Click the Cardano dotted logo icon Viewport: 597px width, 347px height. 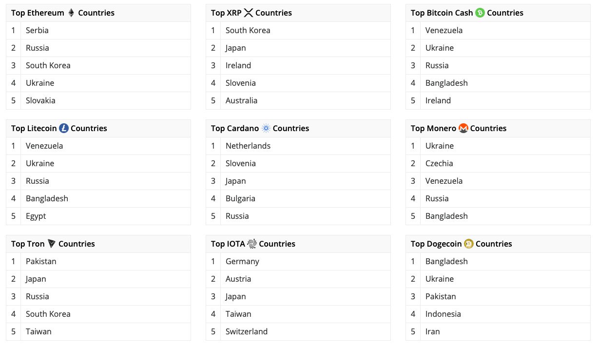tap(266, 128)
